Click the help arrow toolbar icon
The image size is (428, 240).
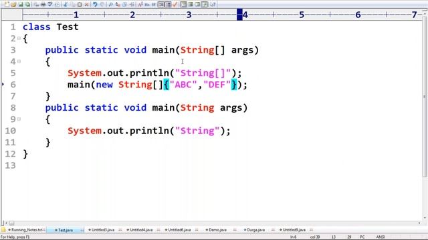click(x=213, y=5)
